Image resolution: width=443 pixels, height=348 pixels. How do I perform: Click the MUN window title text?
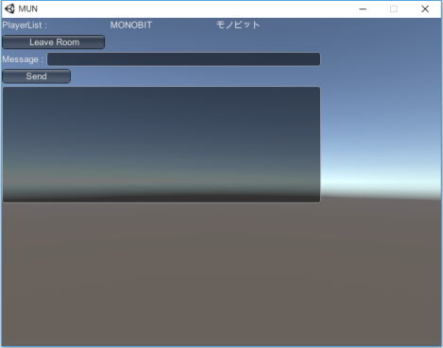coord(28,8)
